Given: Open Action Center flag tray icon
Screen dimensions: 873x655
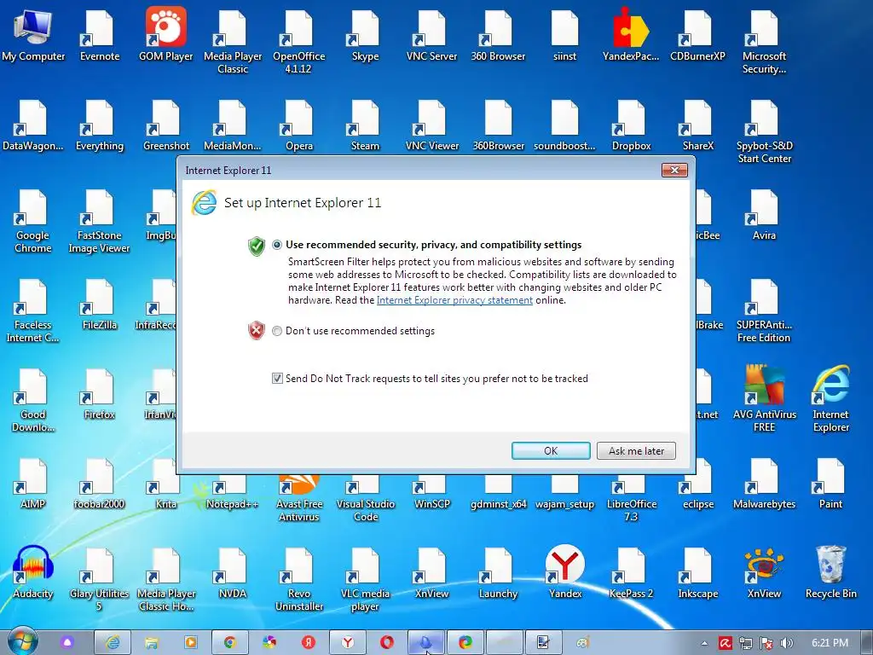Looking at the screenshot, I should click(766, 643).
